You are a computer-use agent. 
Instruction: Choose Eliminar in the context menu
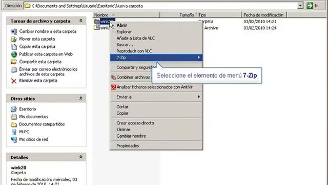click(156, 129)
